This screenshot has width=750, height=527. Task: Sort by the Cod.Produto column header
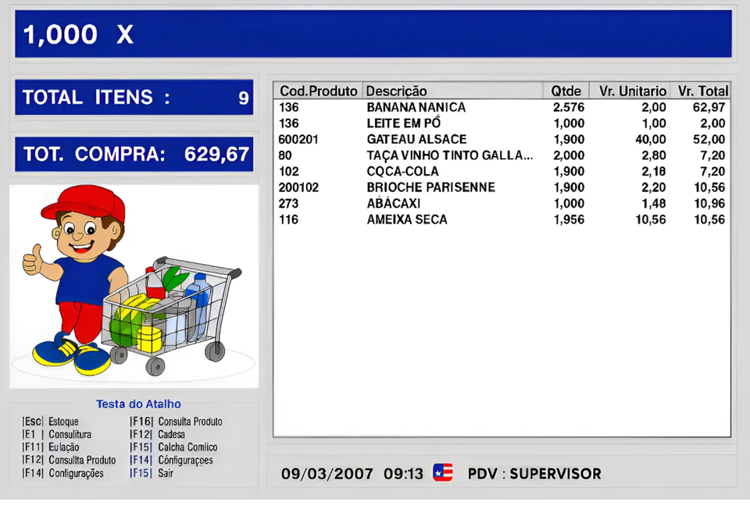pos(318,91)
